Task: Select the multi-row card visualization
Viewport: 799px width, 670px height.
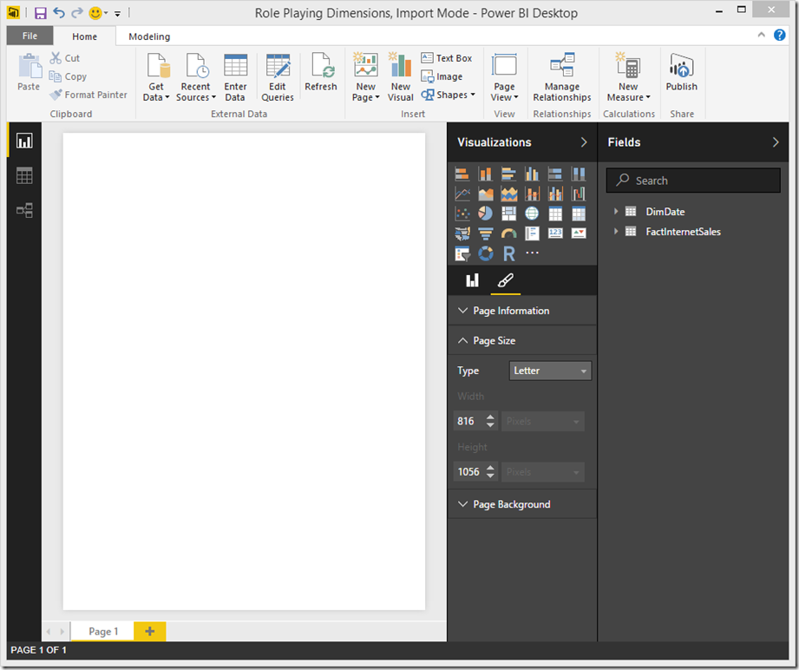Action: coord(532,233)
